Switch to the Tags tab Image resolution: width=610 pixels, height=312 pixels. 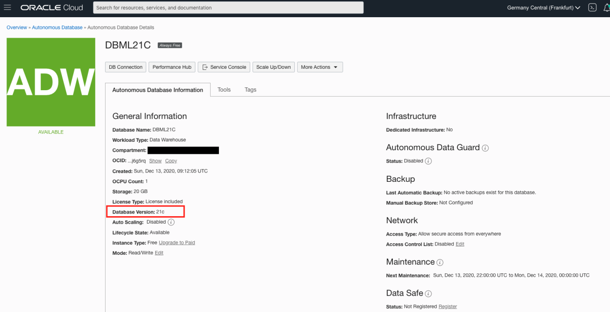coord(250,89)
